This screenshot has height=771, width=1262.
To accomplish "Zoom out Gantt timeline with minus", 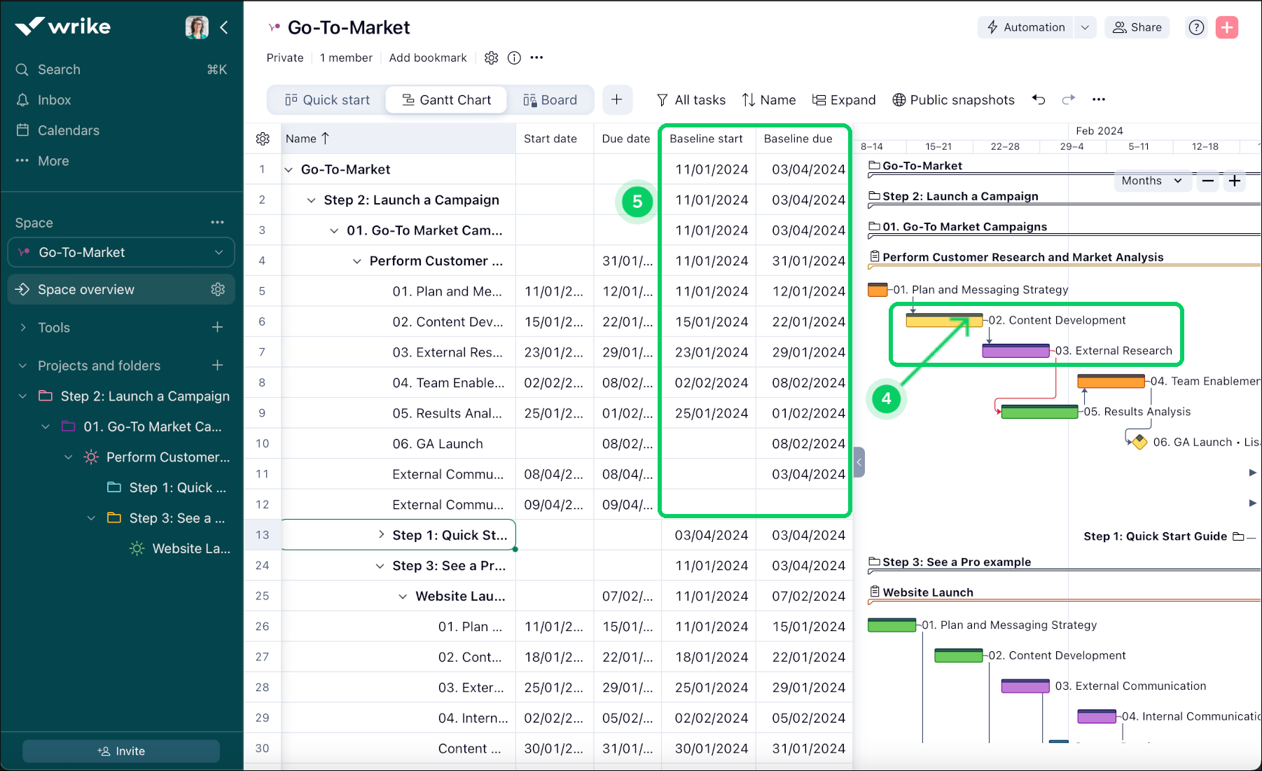I will click(x=1208, y=181).
